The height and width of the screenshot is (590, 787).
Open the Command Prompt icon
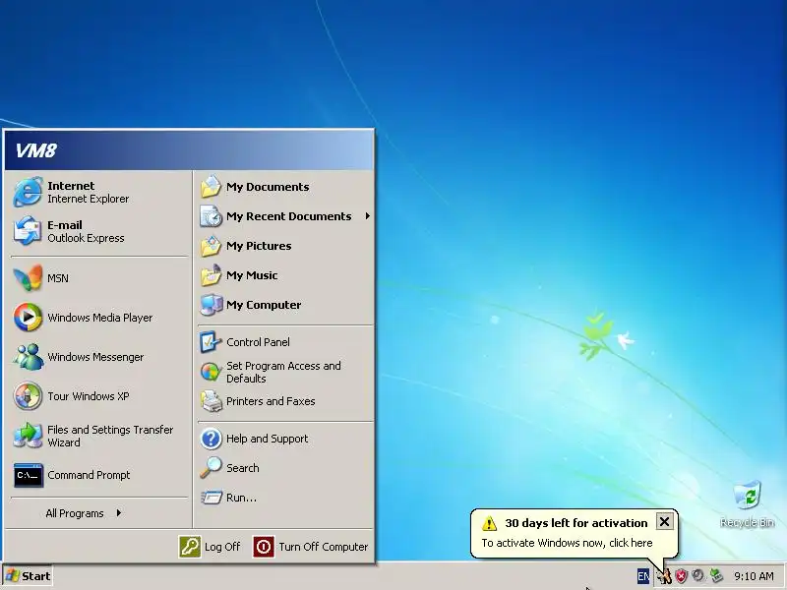point(29,475)
